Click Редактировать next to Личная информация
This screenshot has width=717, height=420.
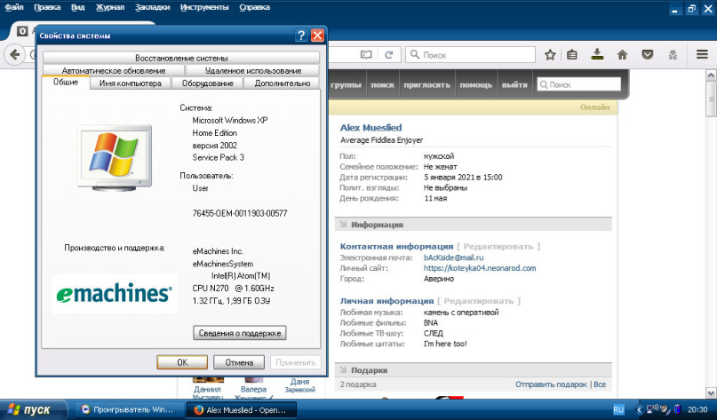point(479,301)
